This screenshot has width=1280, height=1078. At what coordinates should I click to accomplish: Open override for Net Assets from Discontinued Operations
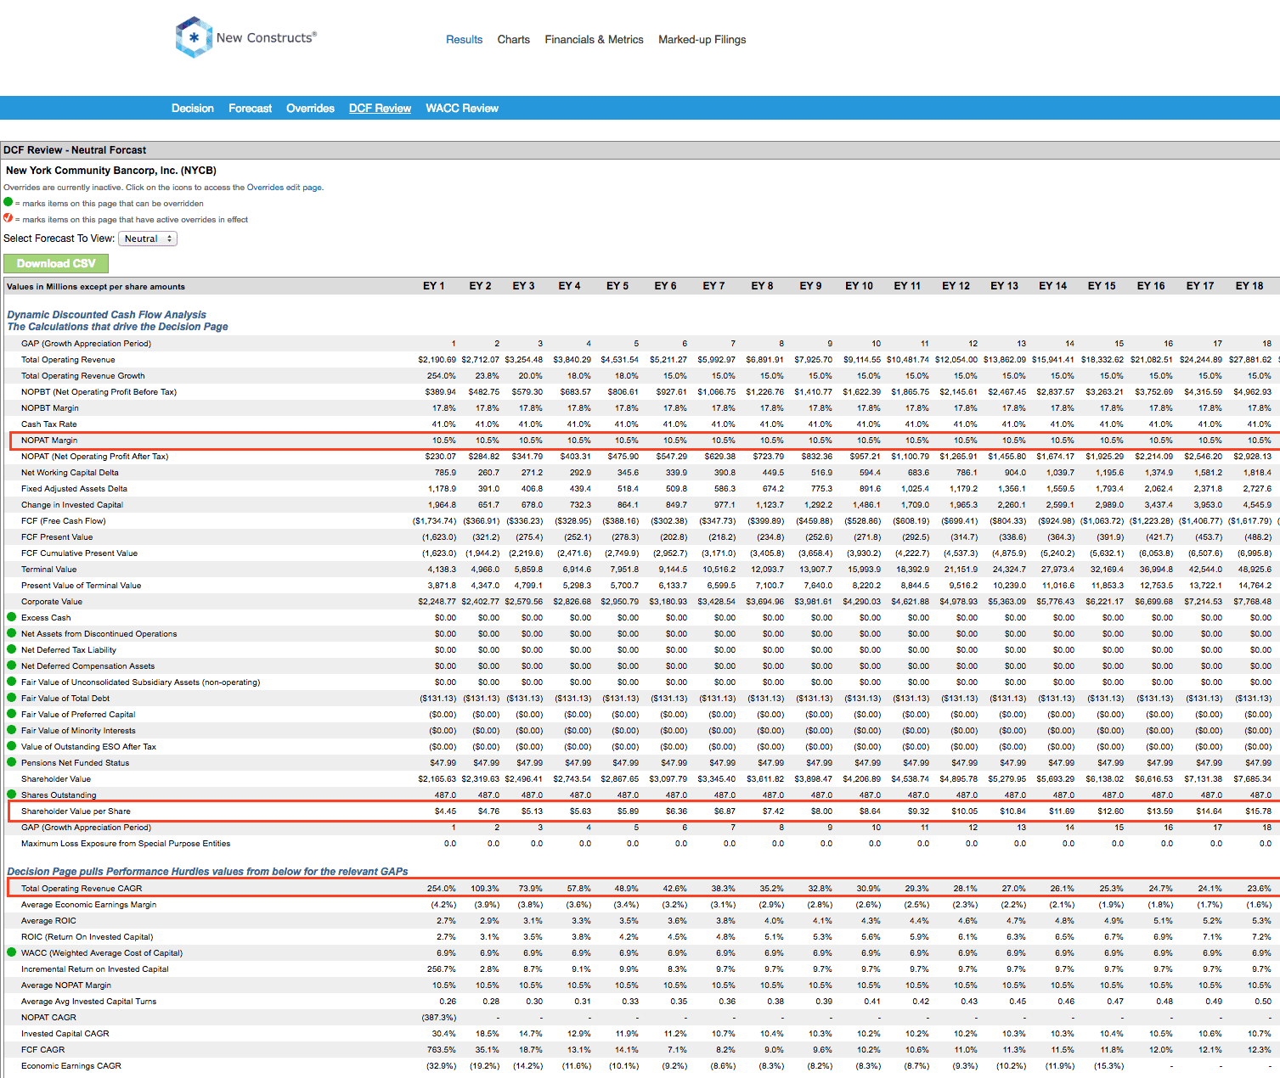tap(12, 633)
